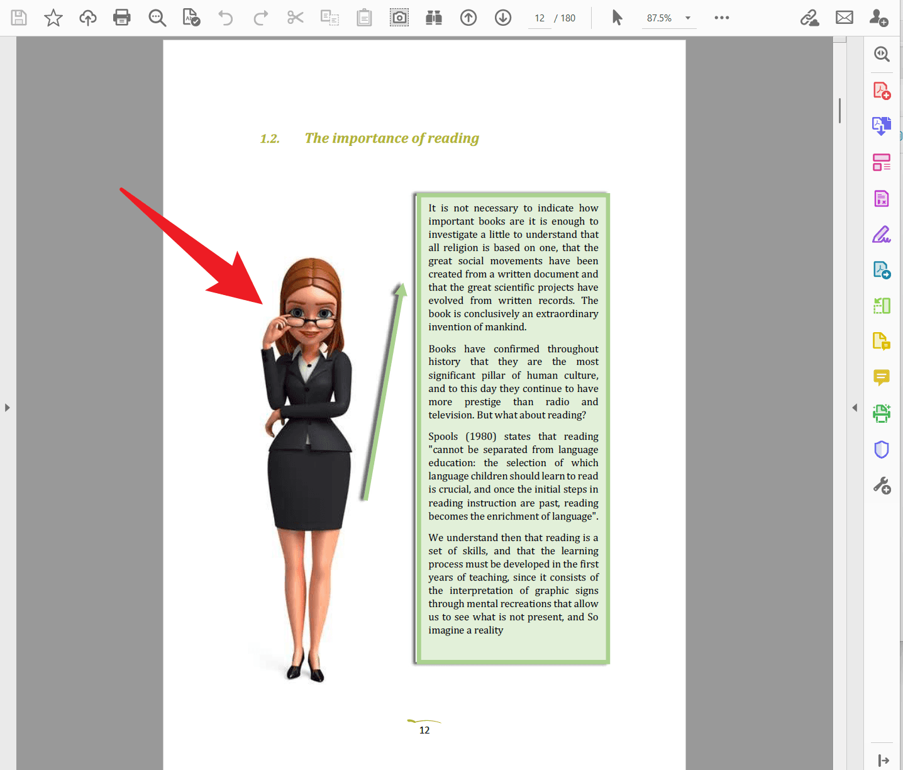Take a snapshot with the camera tool
This screenshot has width=903, height=770.
(399, 18)
